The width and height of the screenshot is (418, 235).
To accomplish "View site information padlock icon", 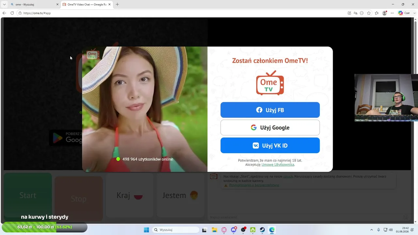I will tap(20, 13).
